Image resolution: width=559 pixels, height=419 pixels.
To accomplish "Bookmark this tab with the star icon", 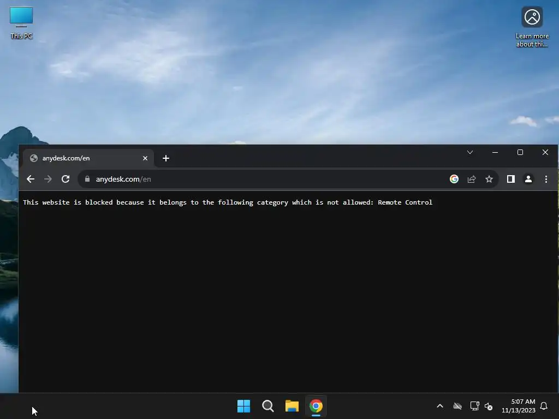I will point(489,179).
